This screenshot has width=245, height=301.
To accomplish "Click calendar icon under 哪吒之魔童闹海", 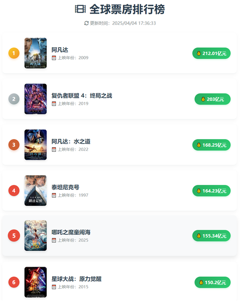I will (x=54, y=240).
